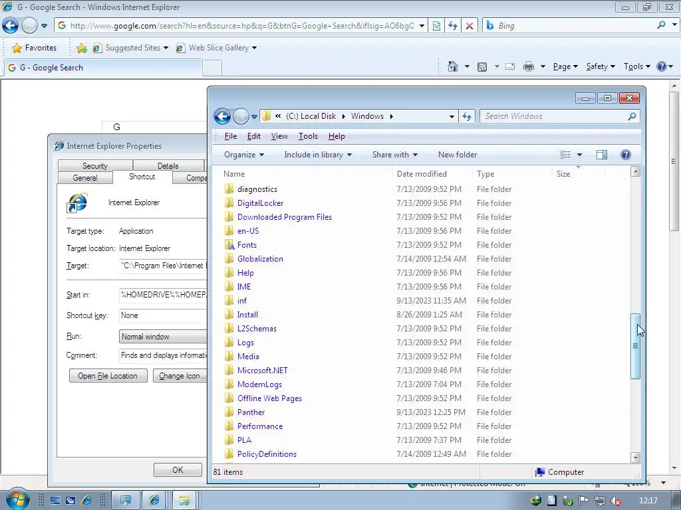Open Organize dropdown in Explorer

coord(244,155)
